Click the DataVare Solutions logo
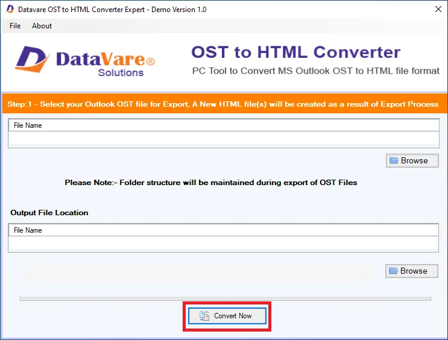The height and width of the screenshot is (340, 448). click(x=85, y=61)
